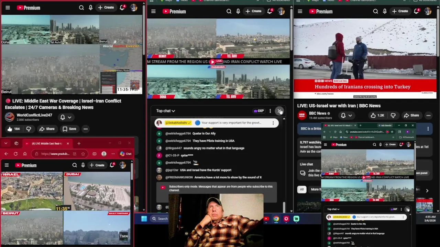Open more actions next to Save button
Viewport: 440px width, 247px height.
click(x=86, y=129)
